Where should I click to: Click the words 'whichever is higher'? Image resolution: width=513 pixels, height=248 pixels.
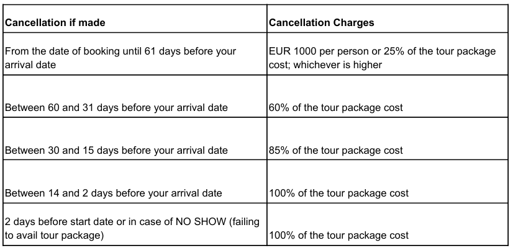pos(337,64)
